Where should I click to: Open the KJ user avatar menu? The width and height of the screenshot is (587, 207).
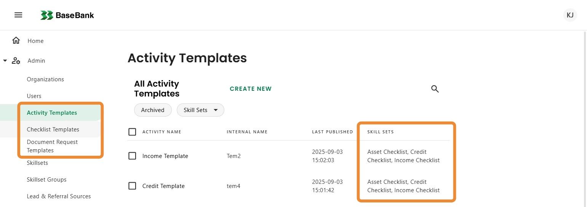click(x=570, y=15)
